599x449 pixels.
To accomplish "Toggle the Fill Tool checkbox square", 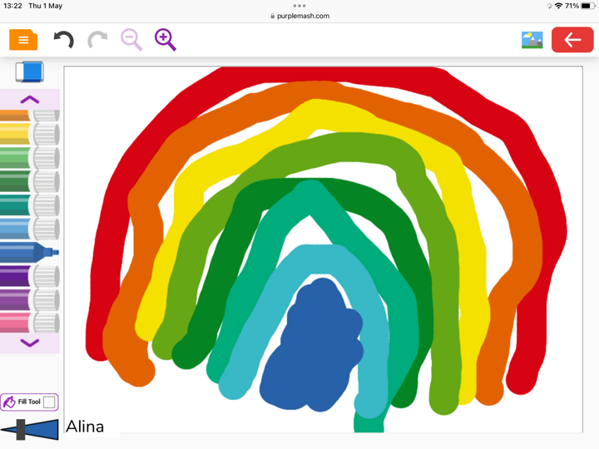I will point(49,402).
